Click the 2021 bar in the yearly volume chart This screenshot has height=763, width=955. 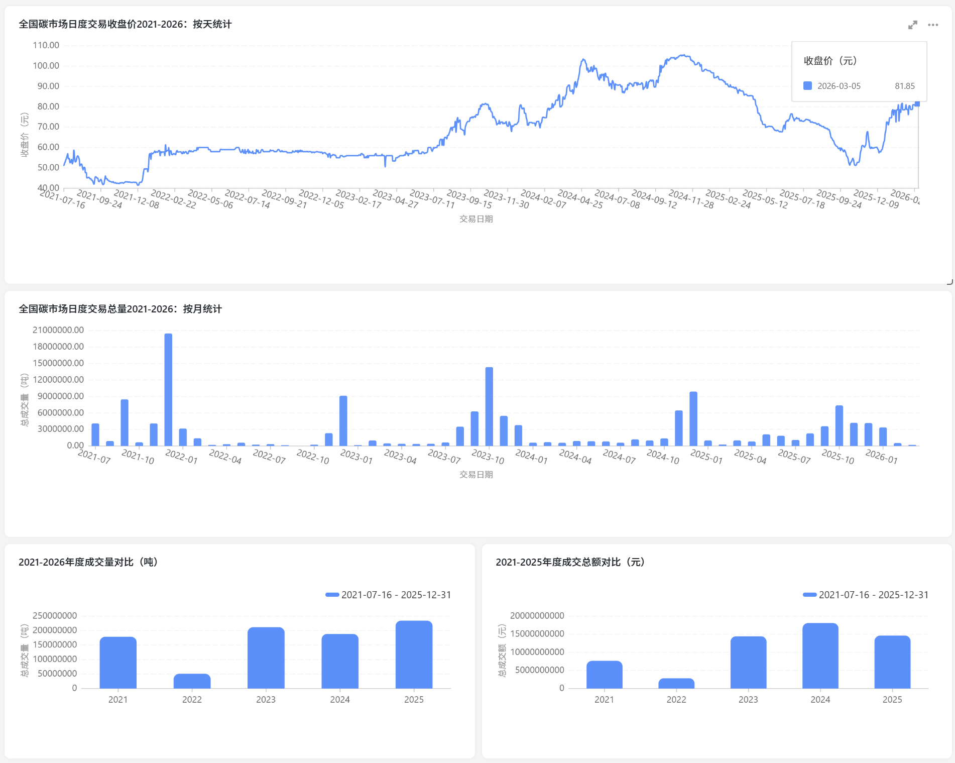point(118,662)
